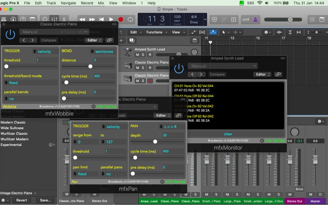The width and height of the screenshot is (328, 205).
Task: Toggle the Metronome click icon
Action: point(255,19)
